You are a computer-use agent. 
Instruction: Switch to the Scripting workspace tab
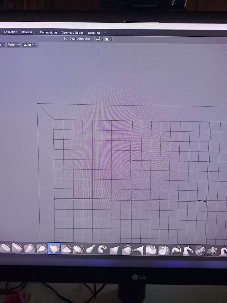(94, 33)
